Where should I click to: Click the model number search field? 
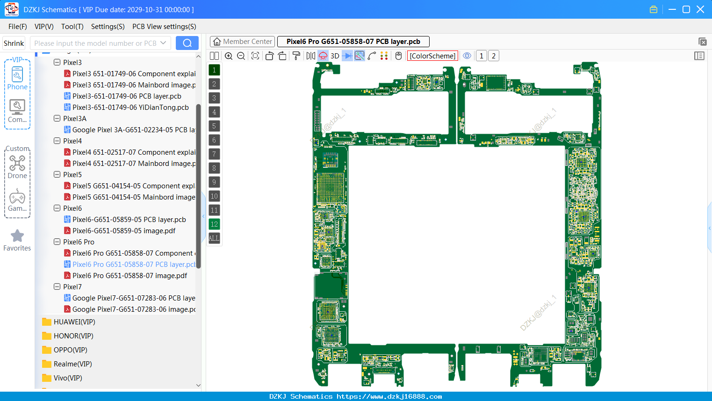(x=95, y=43)
